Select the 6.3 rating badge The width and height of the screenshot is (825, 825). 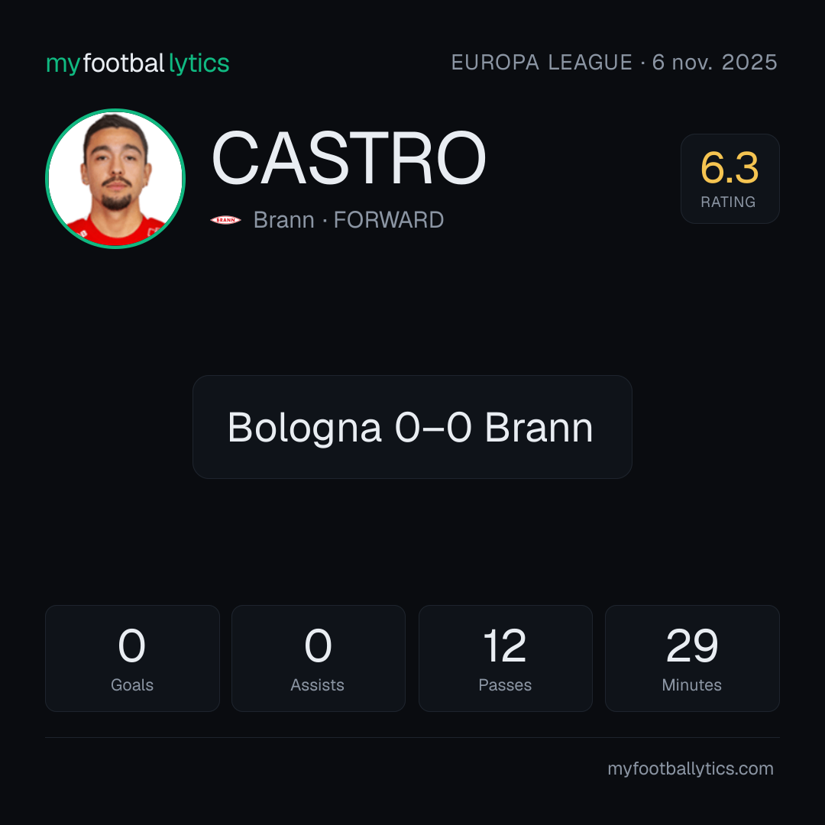pyautogui.click(x=730, y=178)
